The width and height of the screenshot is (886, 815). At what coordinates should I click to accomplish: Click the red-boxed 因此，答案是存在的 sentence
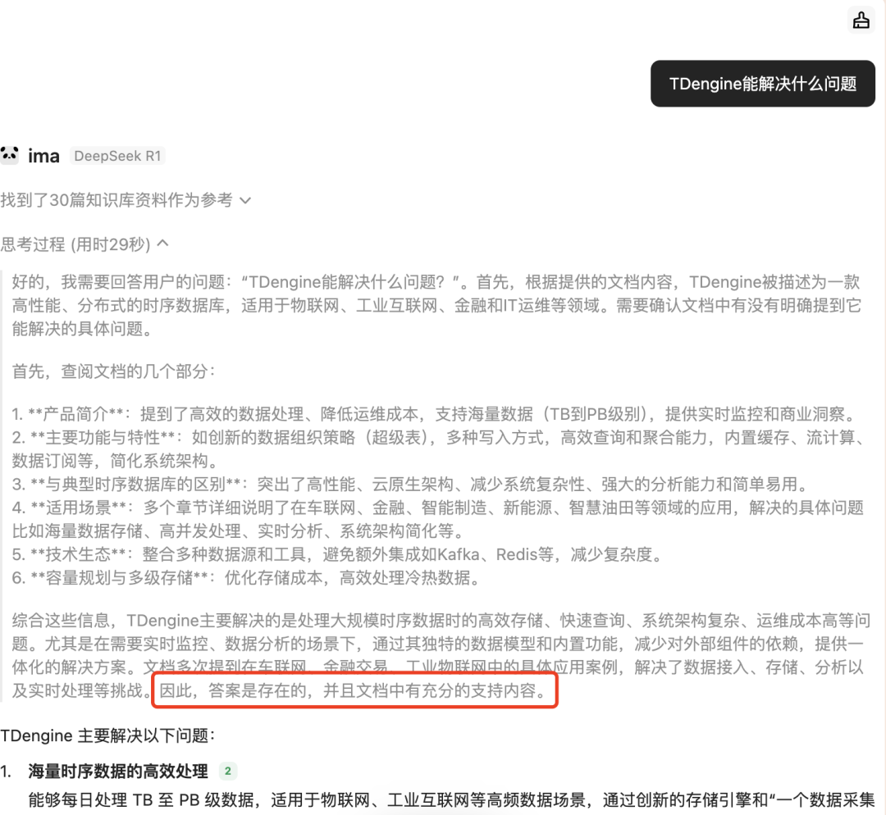coord(354,690)
